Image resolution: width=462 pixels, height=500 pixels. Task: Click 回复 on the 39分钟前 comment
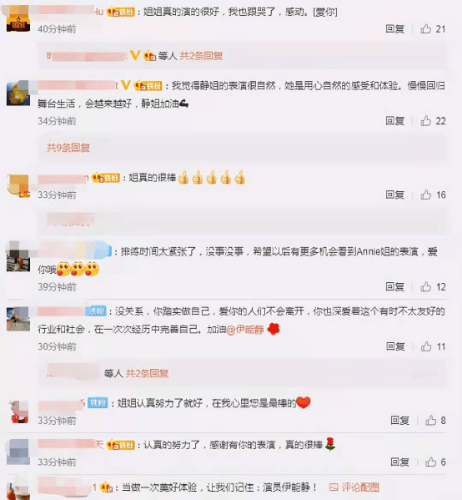pyautogui.click(x=394, y=286)
